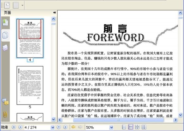Click the page label 5 under thumbnail
The width and height of the screenshot is (184, 131).
click(x=30, y=107)
